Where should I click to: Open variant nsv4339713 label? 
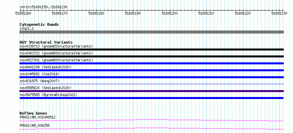pyautogui.click(x=56, y=46)
